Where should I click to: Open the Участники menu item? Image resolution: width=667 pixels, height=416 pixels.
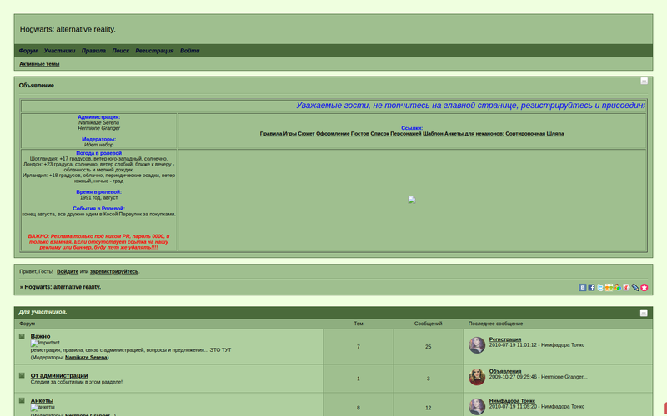59,51
